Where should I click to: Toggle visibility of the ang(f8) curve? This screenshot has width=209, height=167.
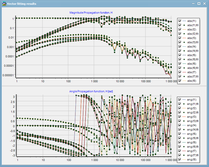pyautogui.click(x=180, y=159)
